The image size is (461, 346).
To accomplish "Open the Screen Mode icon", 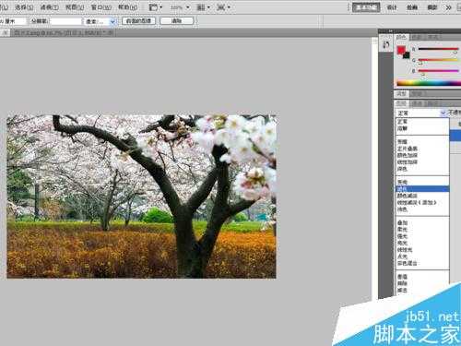I will [x=223, y=7].
